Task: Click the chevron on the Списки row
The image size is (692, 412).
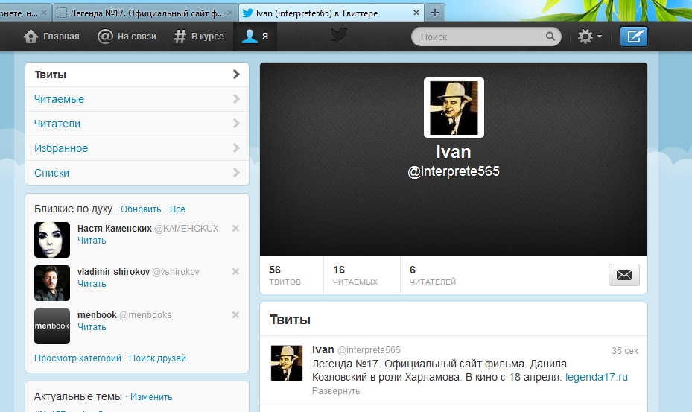Action: tap(236, 173)
